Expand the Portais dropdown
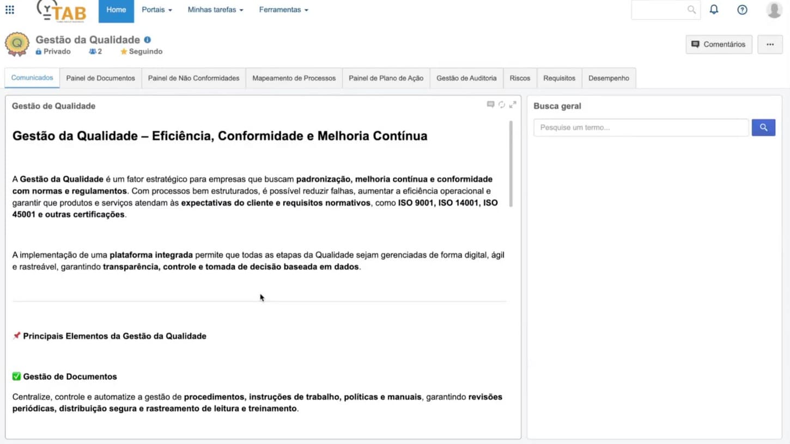 tap(157, 10)
